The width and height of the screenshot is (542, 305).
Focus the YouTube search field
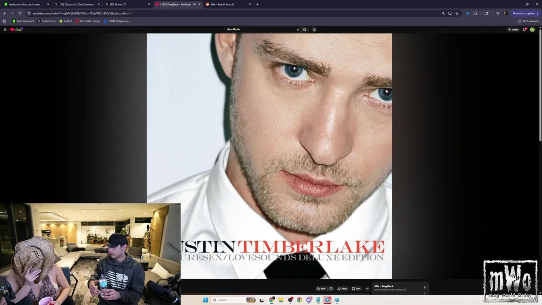(260, 29)
